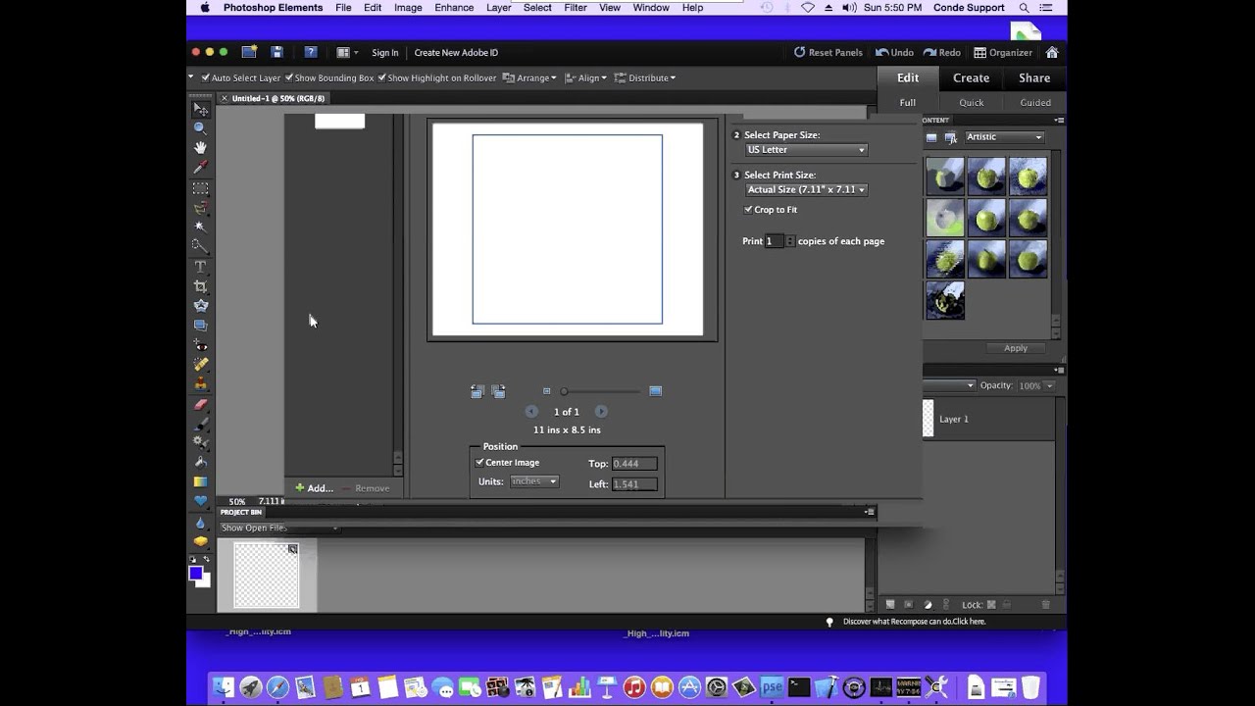Viewport: 1255px width, 706px height.
Task: Open the Enhance menu
Action: click(x=454, y=8)
